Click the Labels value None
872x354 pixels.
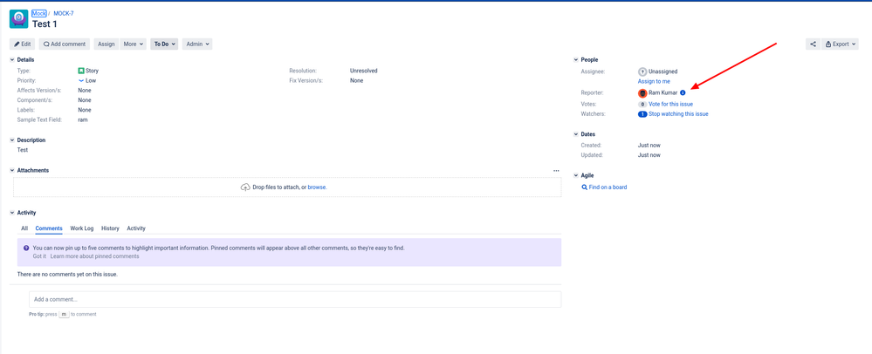[85, 110]
